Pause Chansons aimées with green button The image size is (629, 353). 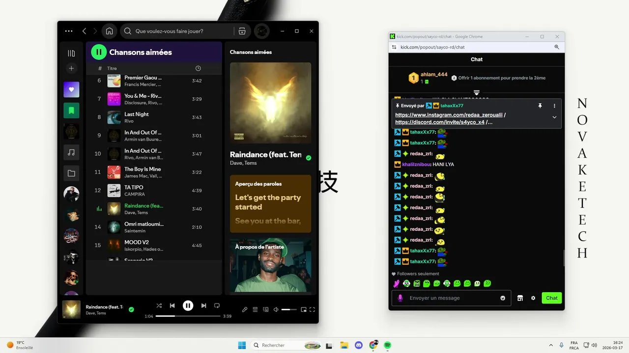pos(99,52)
